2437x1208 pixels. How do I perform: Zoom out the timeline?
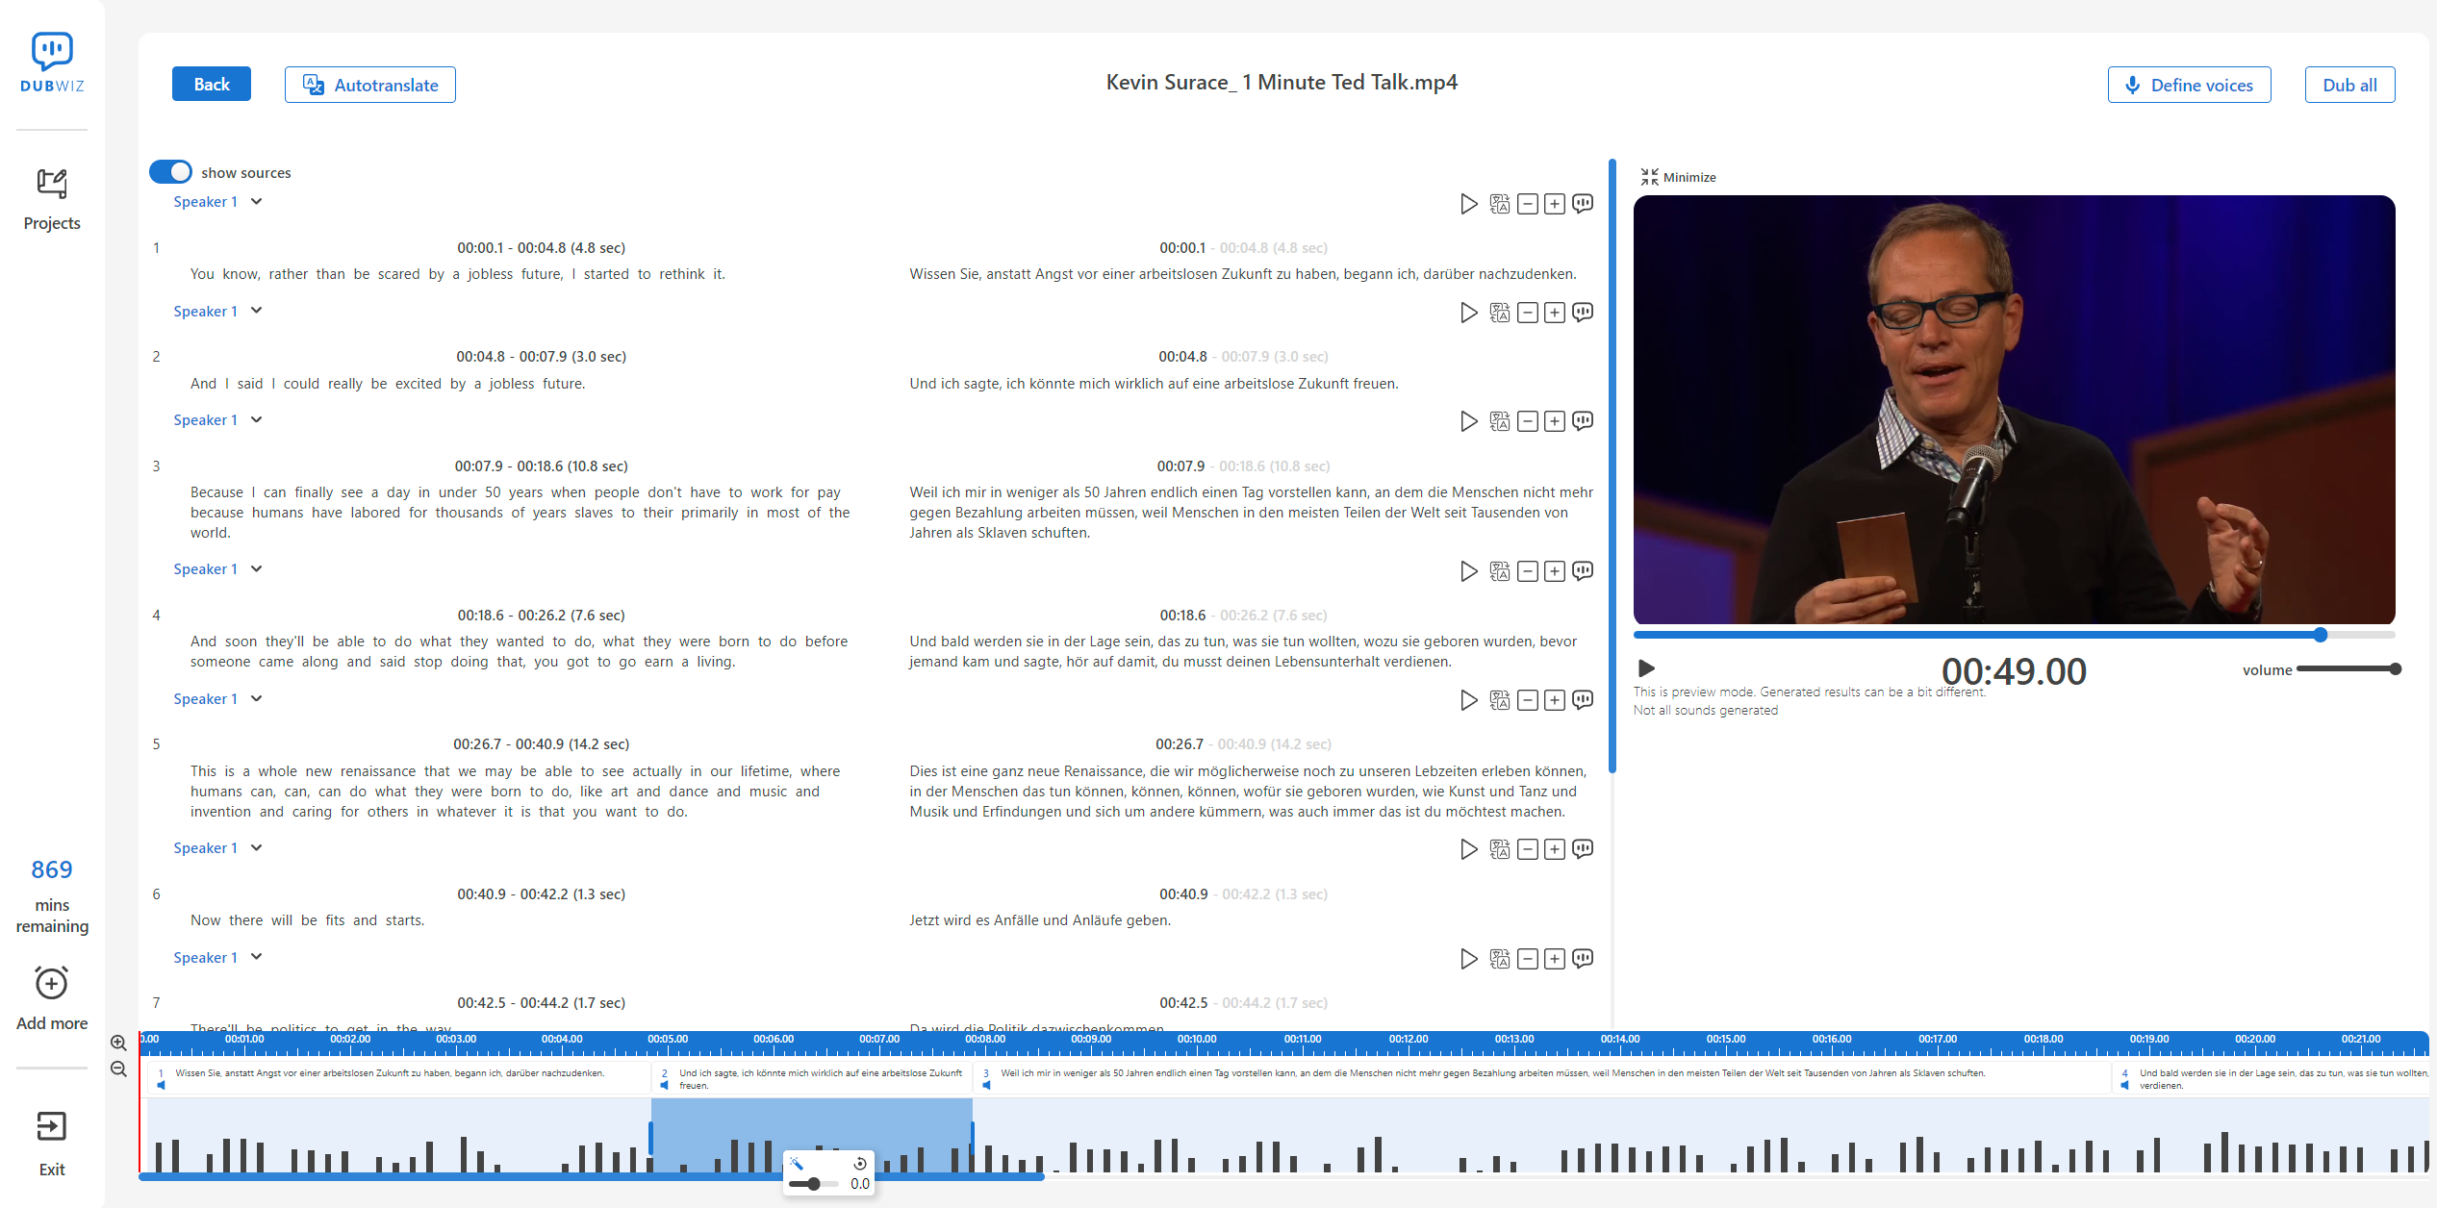click(118, 1069)
